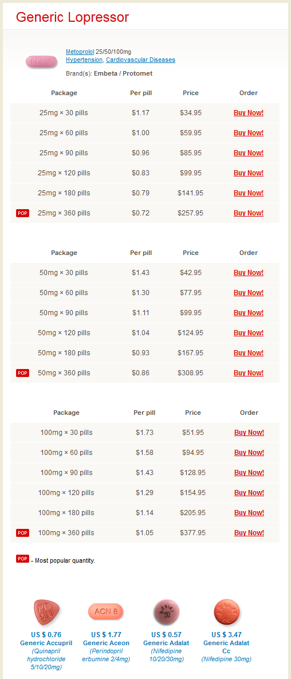Open the Cardiovascular Diseases link

(141, 60)
